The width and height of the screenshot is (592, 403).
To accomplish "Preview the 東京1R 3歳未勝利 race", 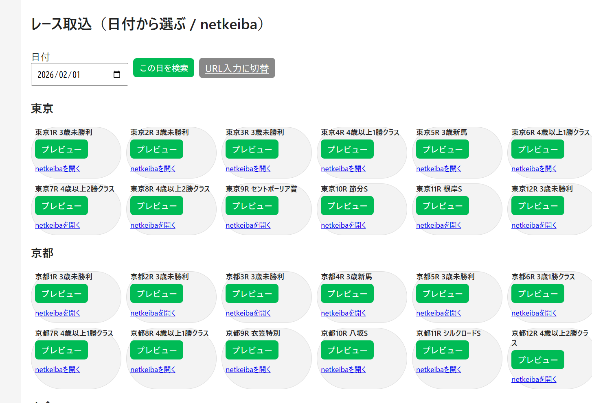I will pyautogui.click(x=61, y=149).
